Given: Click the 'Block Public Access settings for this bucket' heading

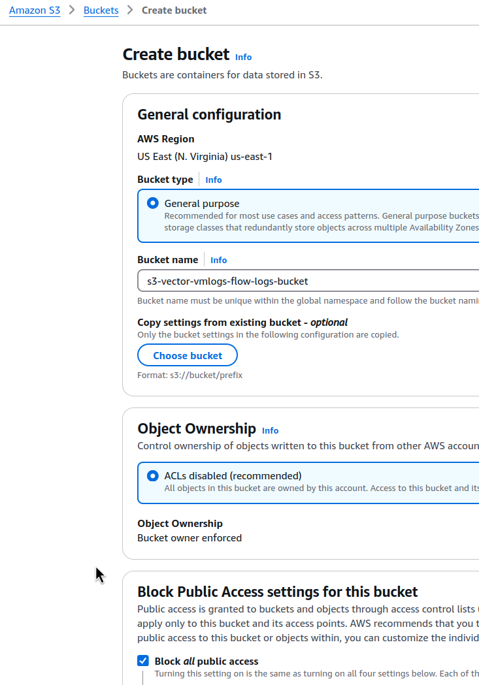Looking at the screenshot, I should click(278, 592).
